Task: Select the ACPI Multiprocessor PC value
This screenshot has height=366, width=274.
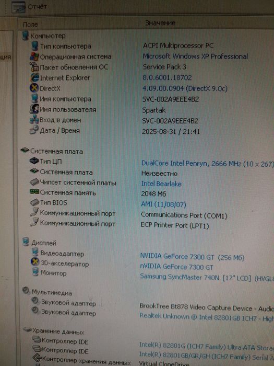Action: pyautogui.click(x=178, y=46)
